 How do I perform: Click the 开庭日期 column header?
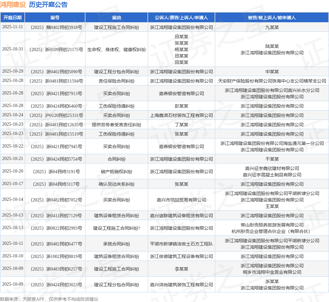click(x=13, y=18)
